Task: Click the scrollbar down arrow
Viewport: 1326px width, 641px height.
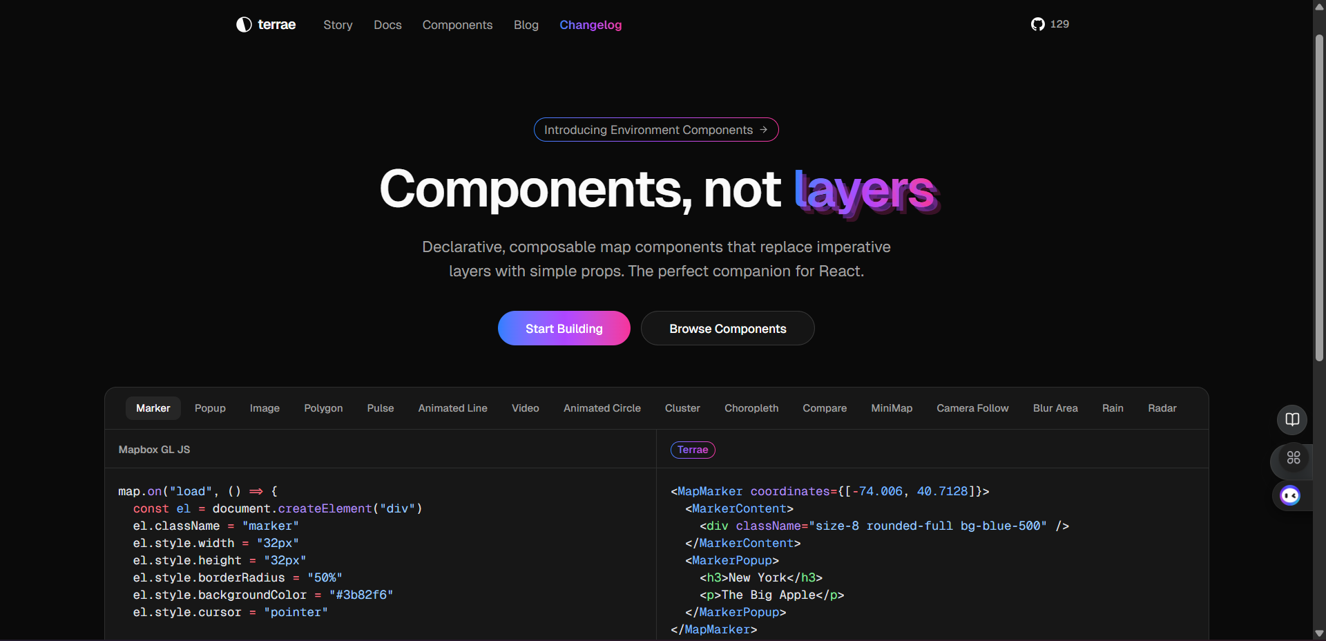Action: coord(1319,633)
